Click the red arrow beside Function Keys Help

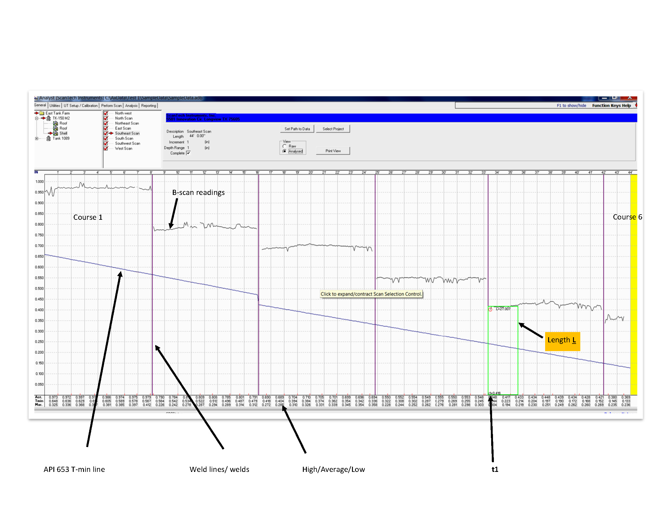pyautogui.click(x=636, y=105)
